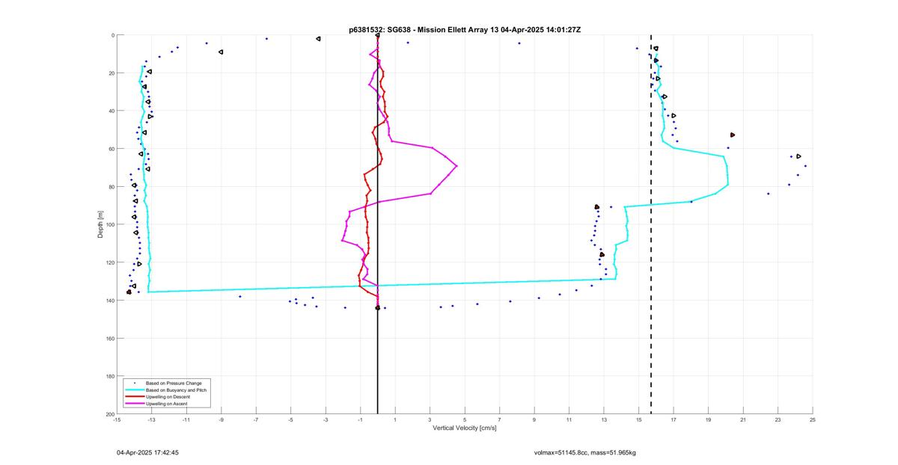Screen dimensions: 898x465
Task: Click x-axis tick label '-7'
Action: coord(256,420)
